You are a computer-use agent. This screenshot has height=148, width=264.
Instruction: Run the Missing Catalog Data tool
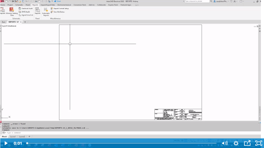click(12, 11)
